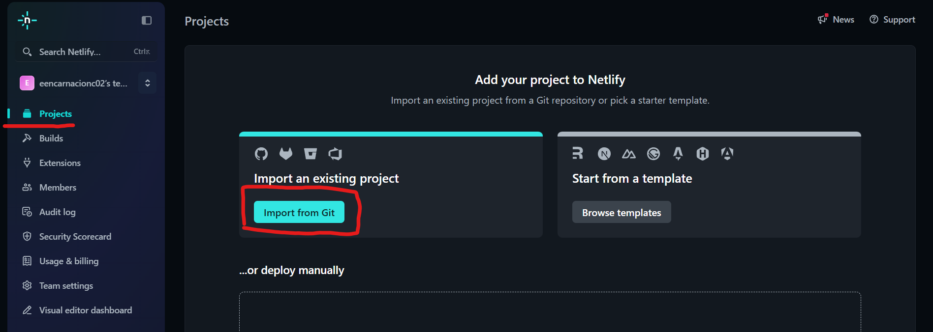933x332 pixels.
Task: Open News in the top bar
Action: pyautogui.click(x=836, y=20)
